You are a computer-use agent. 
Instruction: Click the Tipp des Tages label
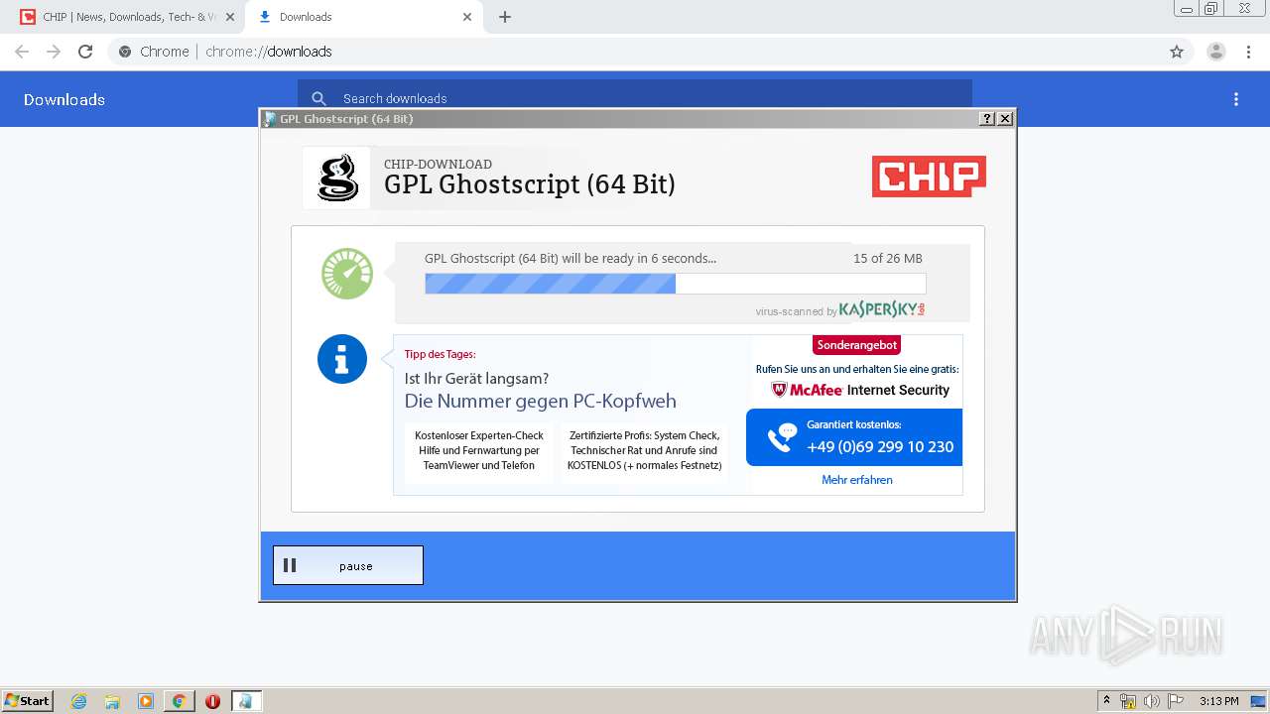coord(440,354)
